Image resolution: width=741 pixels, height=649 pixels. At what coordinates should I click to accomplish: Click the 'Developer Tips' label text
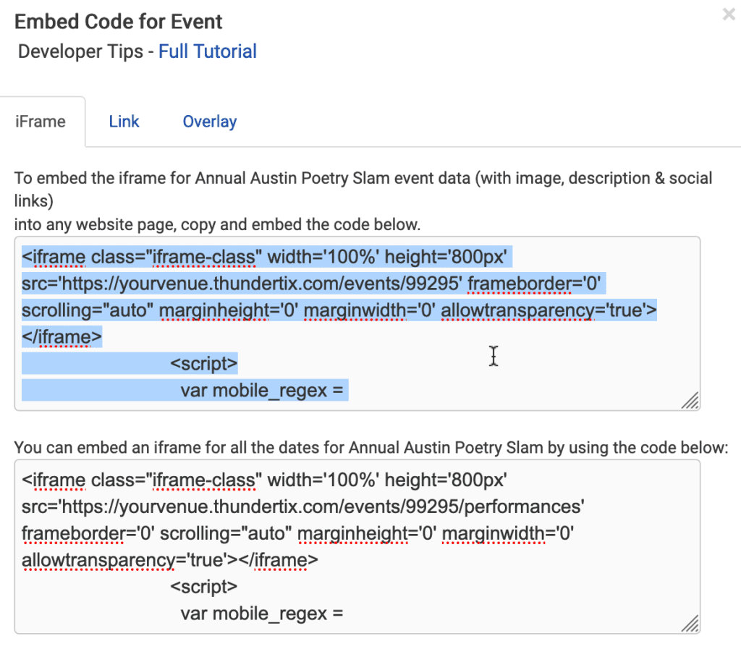(x=80, y=52)
